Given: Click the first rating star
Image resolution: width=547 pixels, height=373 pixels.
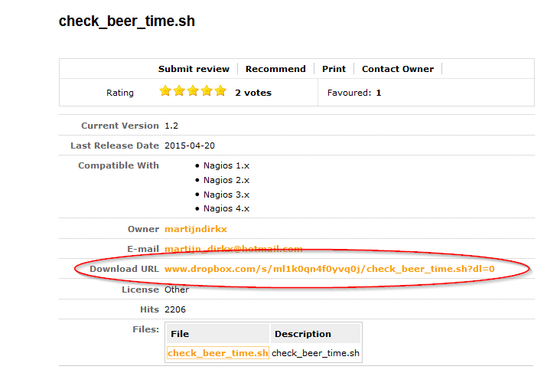Looking at the screenshot, I should pyautogui.click(x=165, y=92).
